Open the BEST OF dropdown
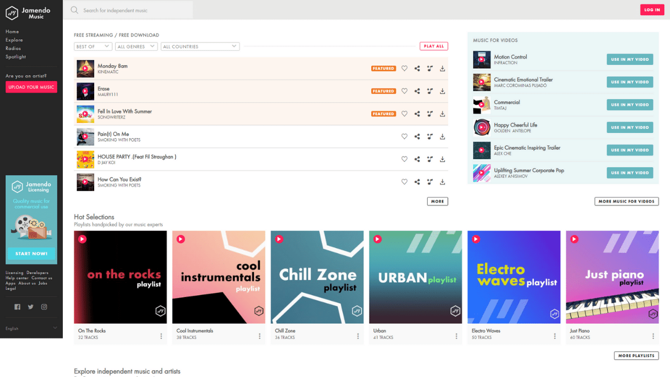 tap(93, 47)
